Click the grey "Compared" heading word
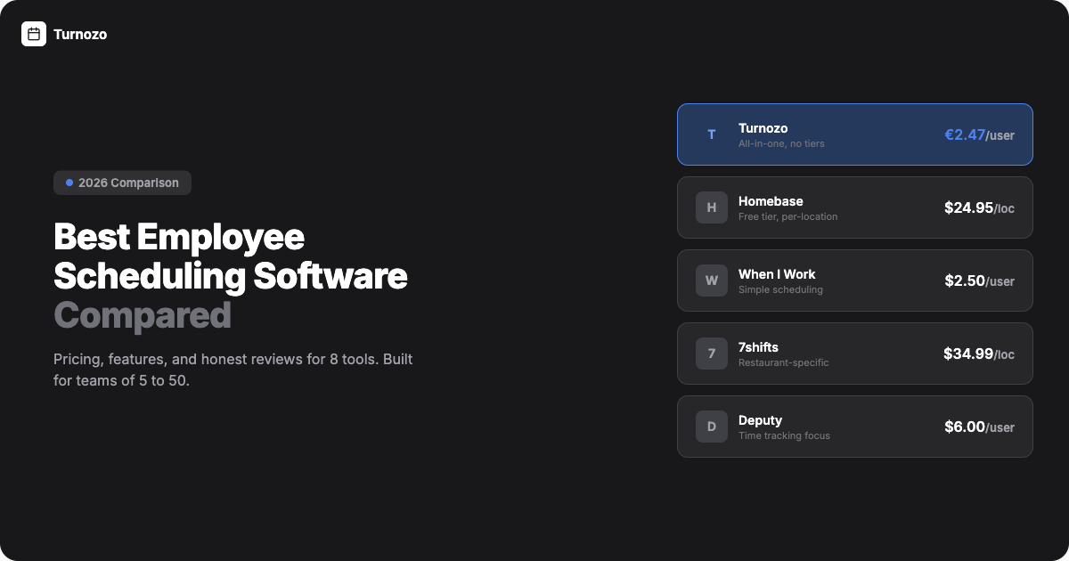This screenshot has width=1069, height=561. click(143, 315)
